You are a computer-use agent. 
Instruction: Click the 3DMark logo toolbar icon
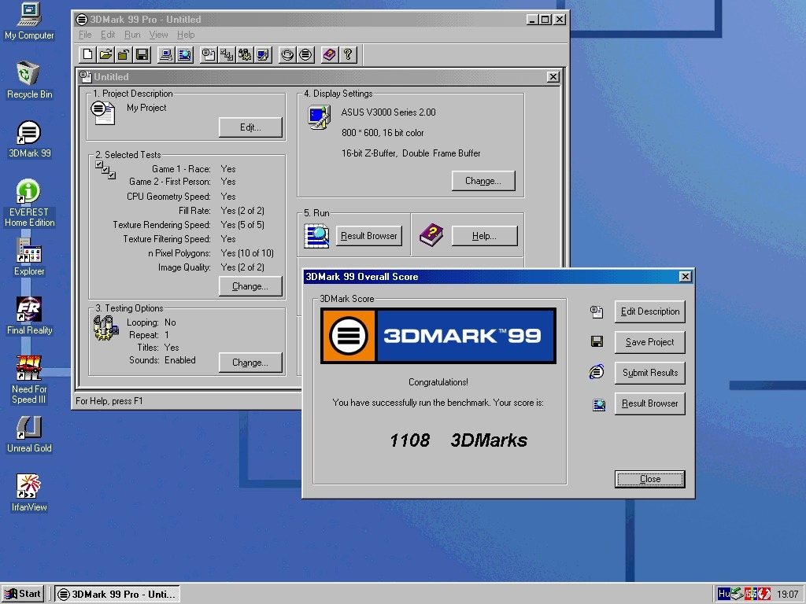(x=306, y=54)
